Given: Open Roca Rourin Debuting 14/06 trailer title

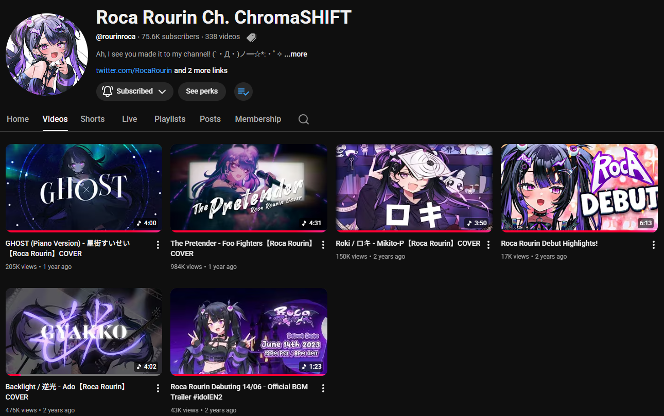Looking at the screenshot, I should pyautogui.click(x=239, y=392).
